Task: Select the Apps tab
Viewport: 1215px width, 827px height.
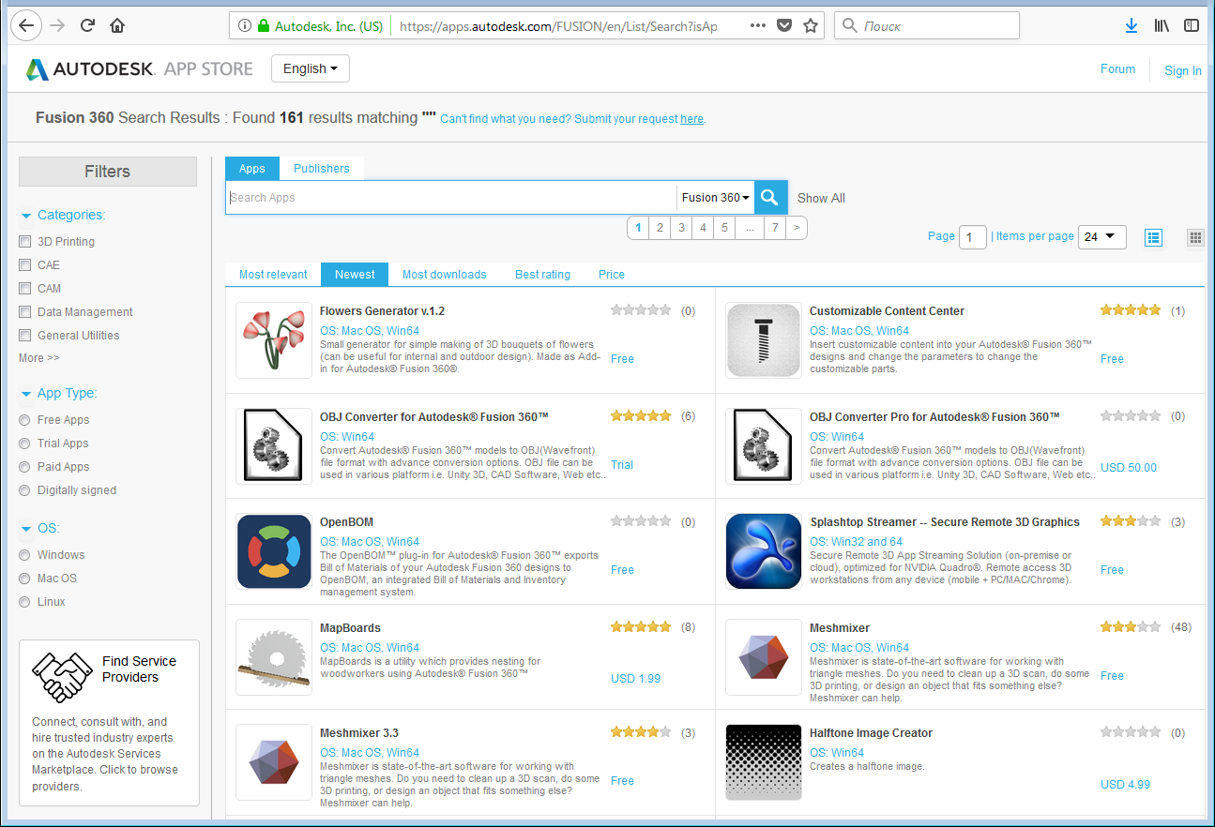Action: pyautogui.click(x=252, y=169)
